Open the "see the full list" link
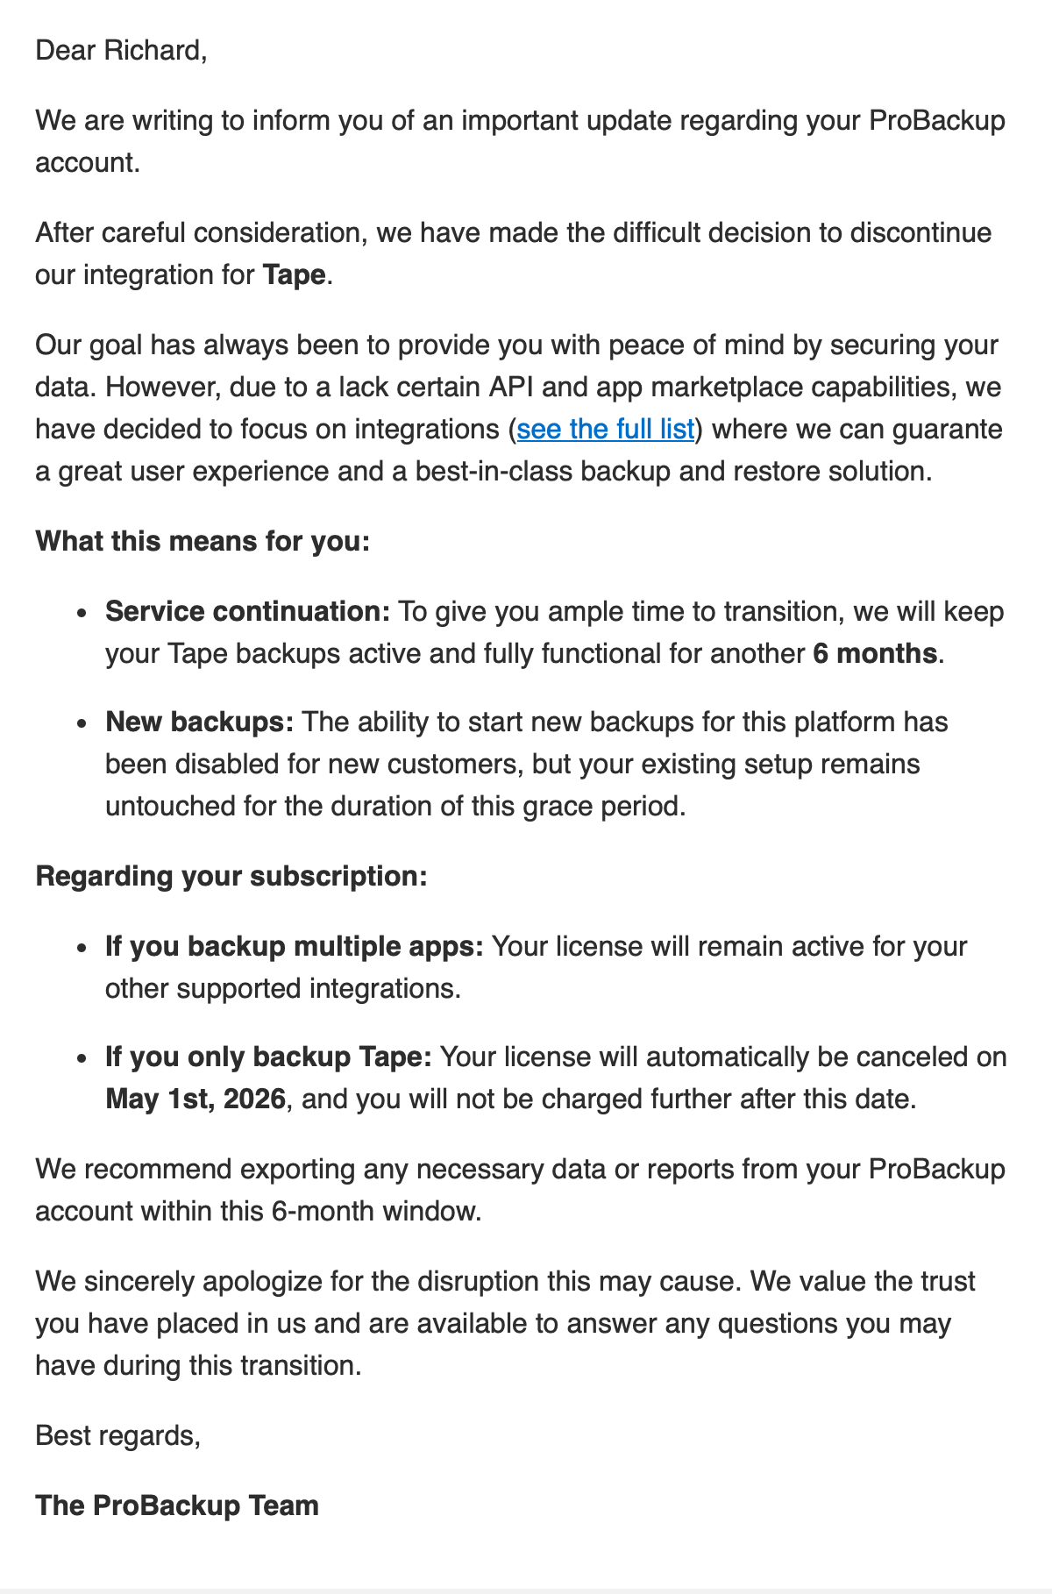Image resolution: width=1052 pixels, height=1594 pixels. click(x=605, y=430)
